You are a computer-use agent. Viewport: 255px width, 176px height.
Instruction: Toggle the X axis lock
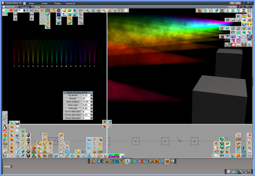(233, 10)
